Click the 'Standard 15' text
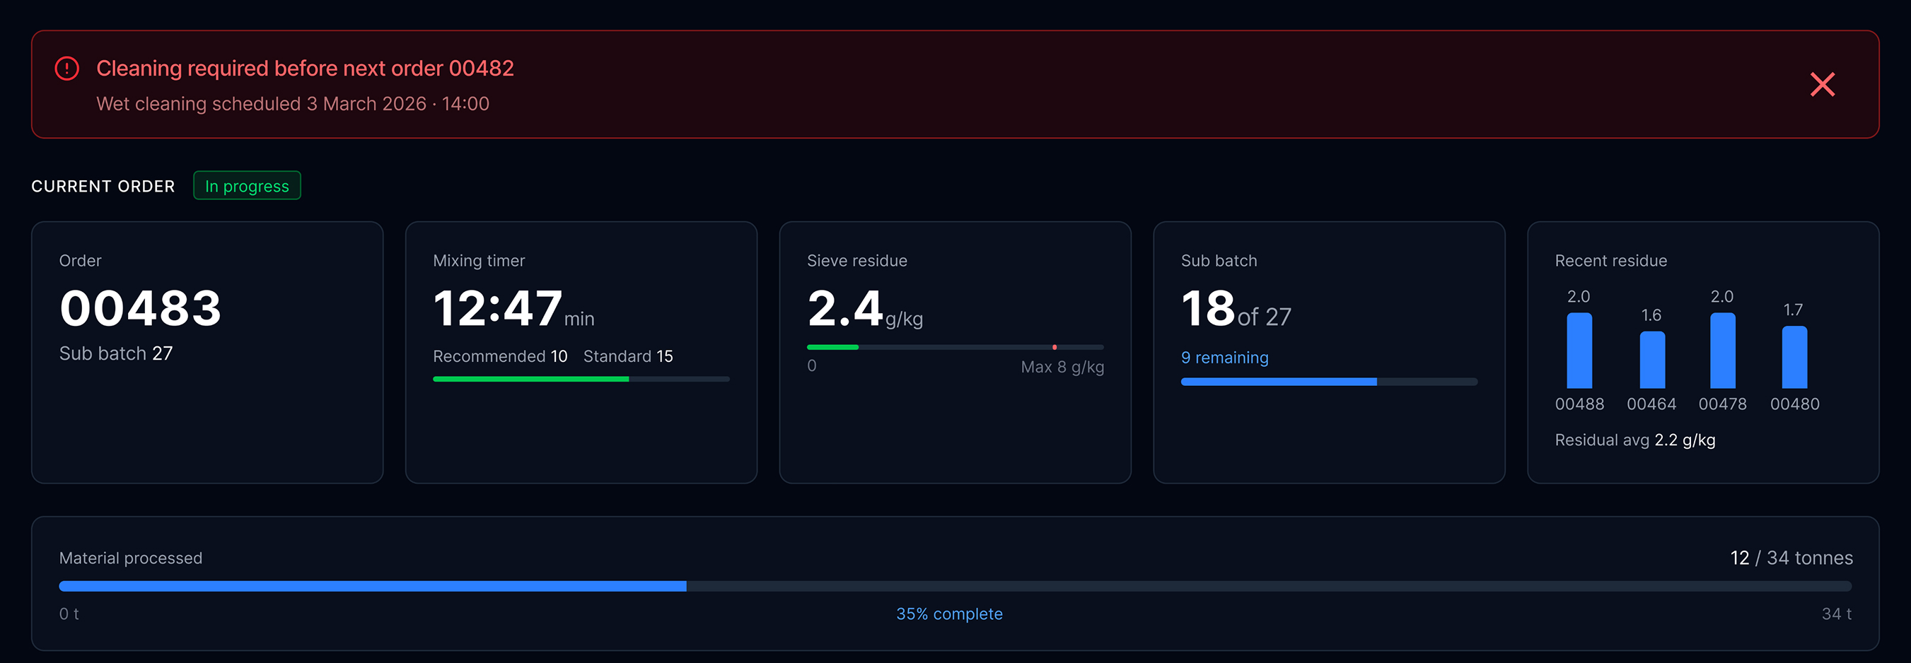This screenshot has height=663, width=1911. [628, 356]
